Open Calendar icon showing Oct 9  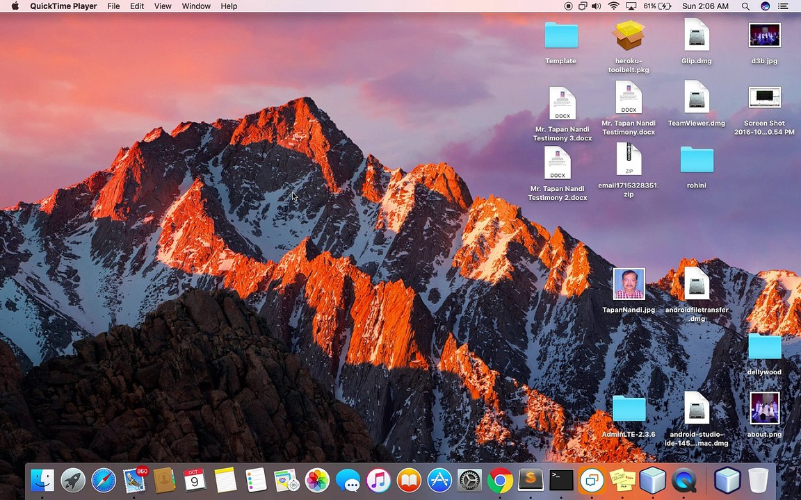(195, 480)
